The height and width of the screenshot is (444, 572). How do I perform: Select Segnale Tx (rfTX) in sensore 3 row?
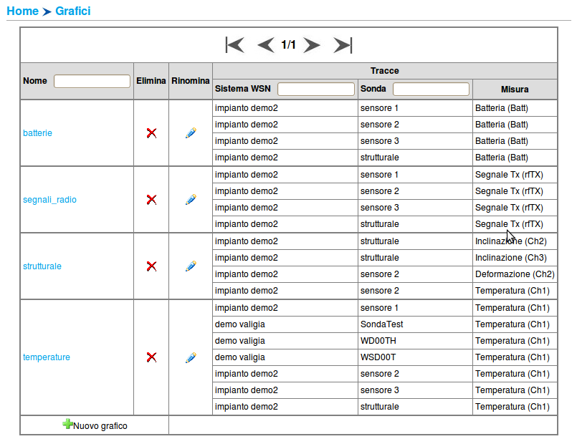(515, 208)
